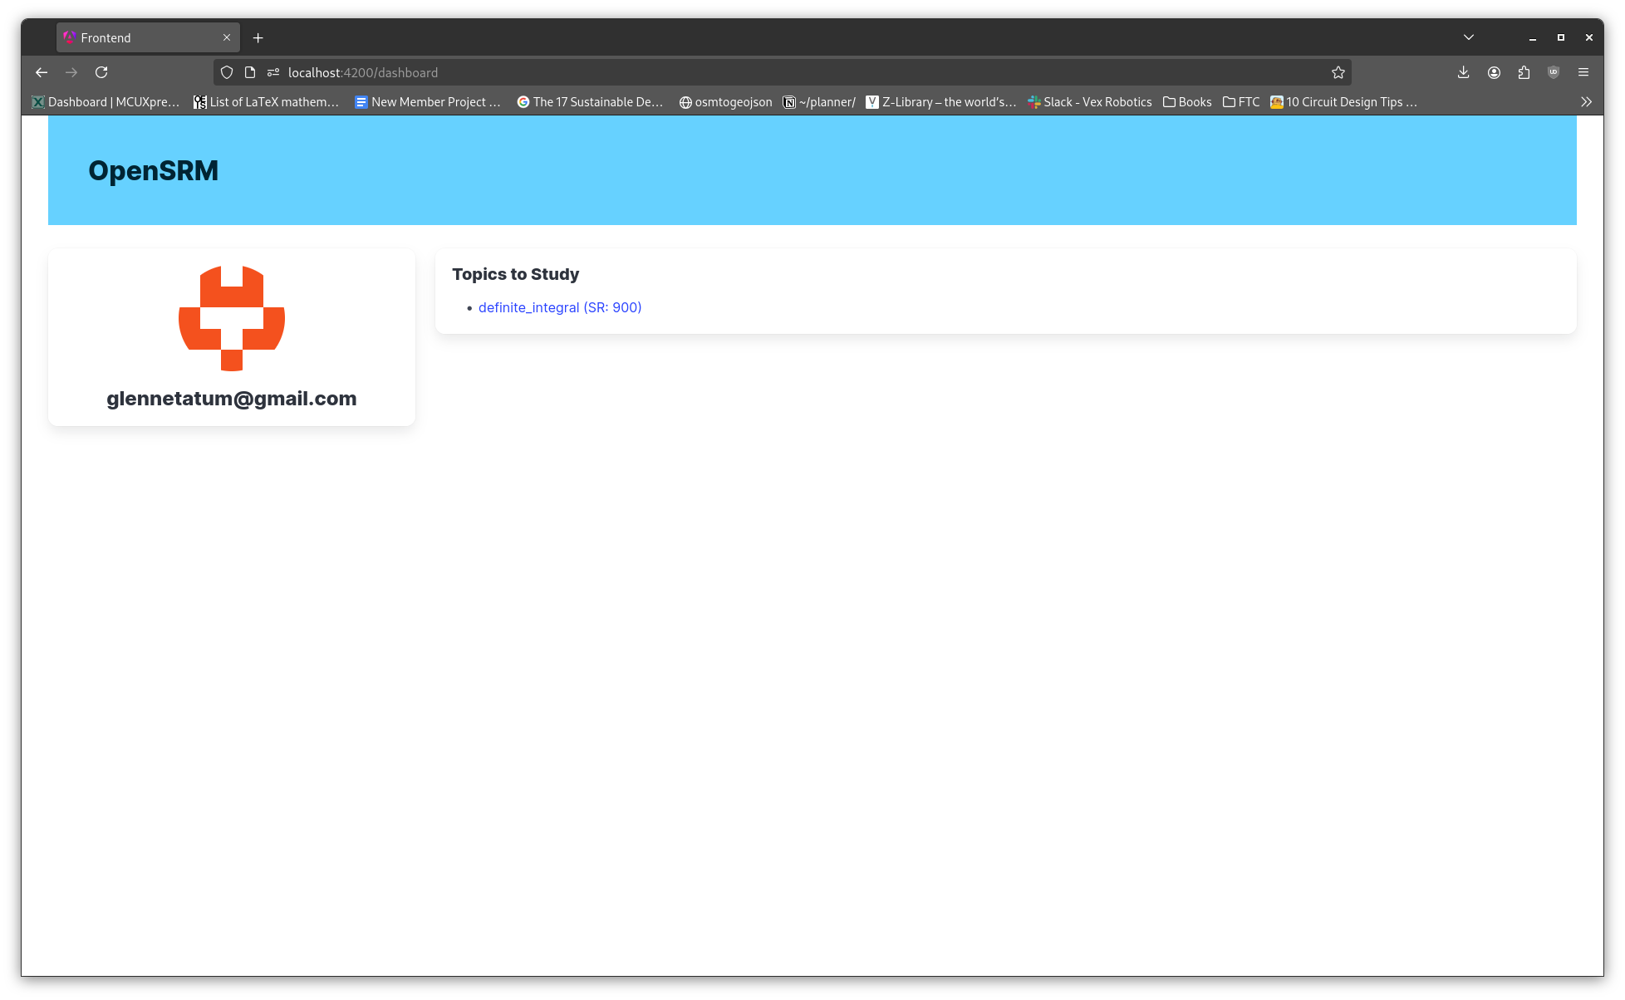Screen dimensions: 1625x1000
Task: Expand the list all tabs chevron
Action: [1469, 37]
